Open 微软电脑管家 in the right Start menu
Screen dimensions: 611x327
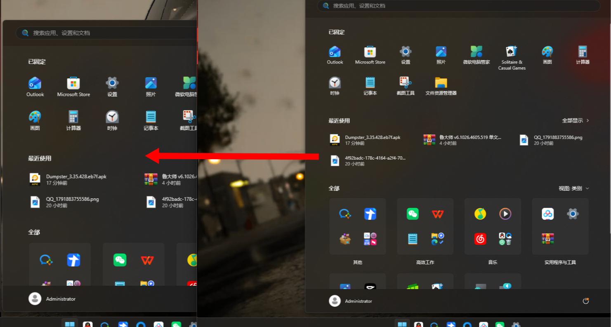tap(477, 55)
